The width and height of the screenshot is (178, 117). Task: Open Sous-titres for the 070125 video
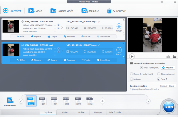103,36
